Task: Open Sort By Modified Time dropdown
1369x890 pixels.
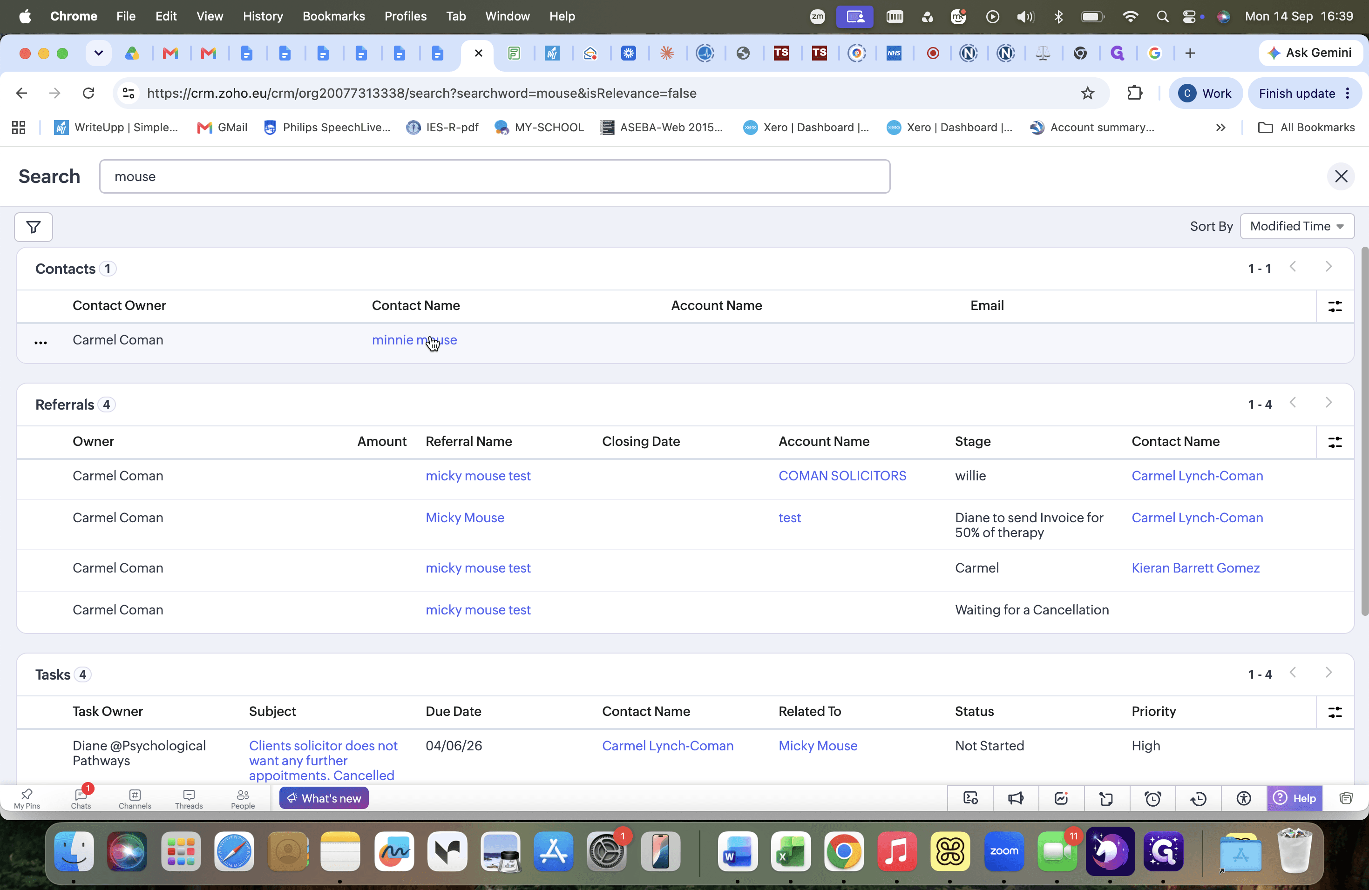Action: coord(1297,226)
